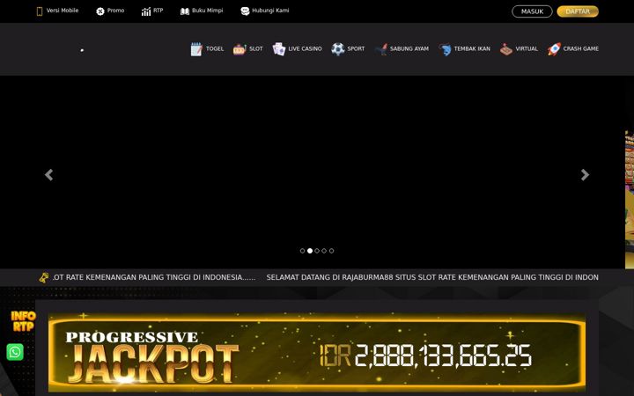634x396 pixels.
Task: Click the DAFTAR register button
Action: click(x=578, y=11)
